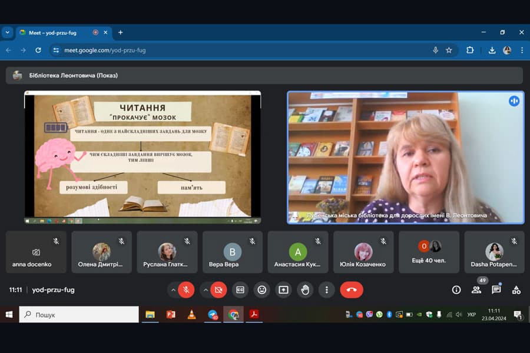
Task: Open more options three-dot menu
Action: (326, 289)
